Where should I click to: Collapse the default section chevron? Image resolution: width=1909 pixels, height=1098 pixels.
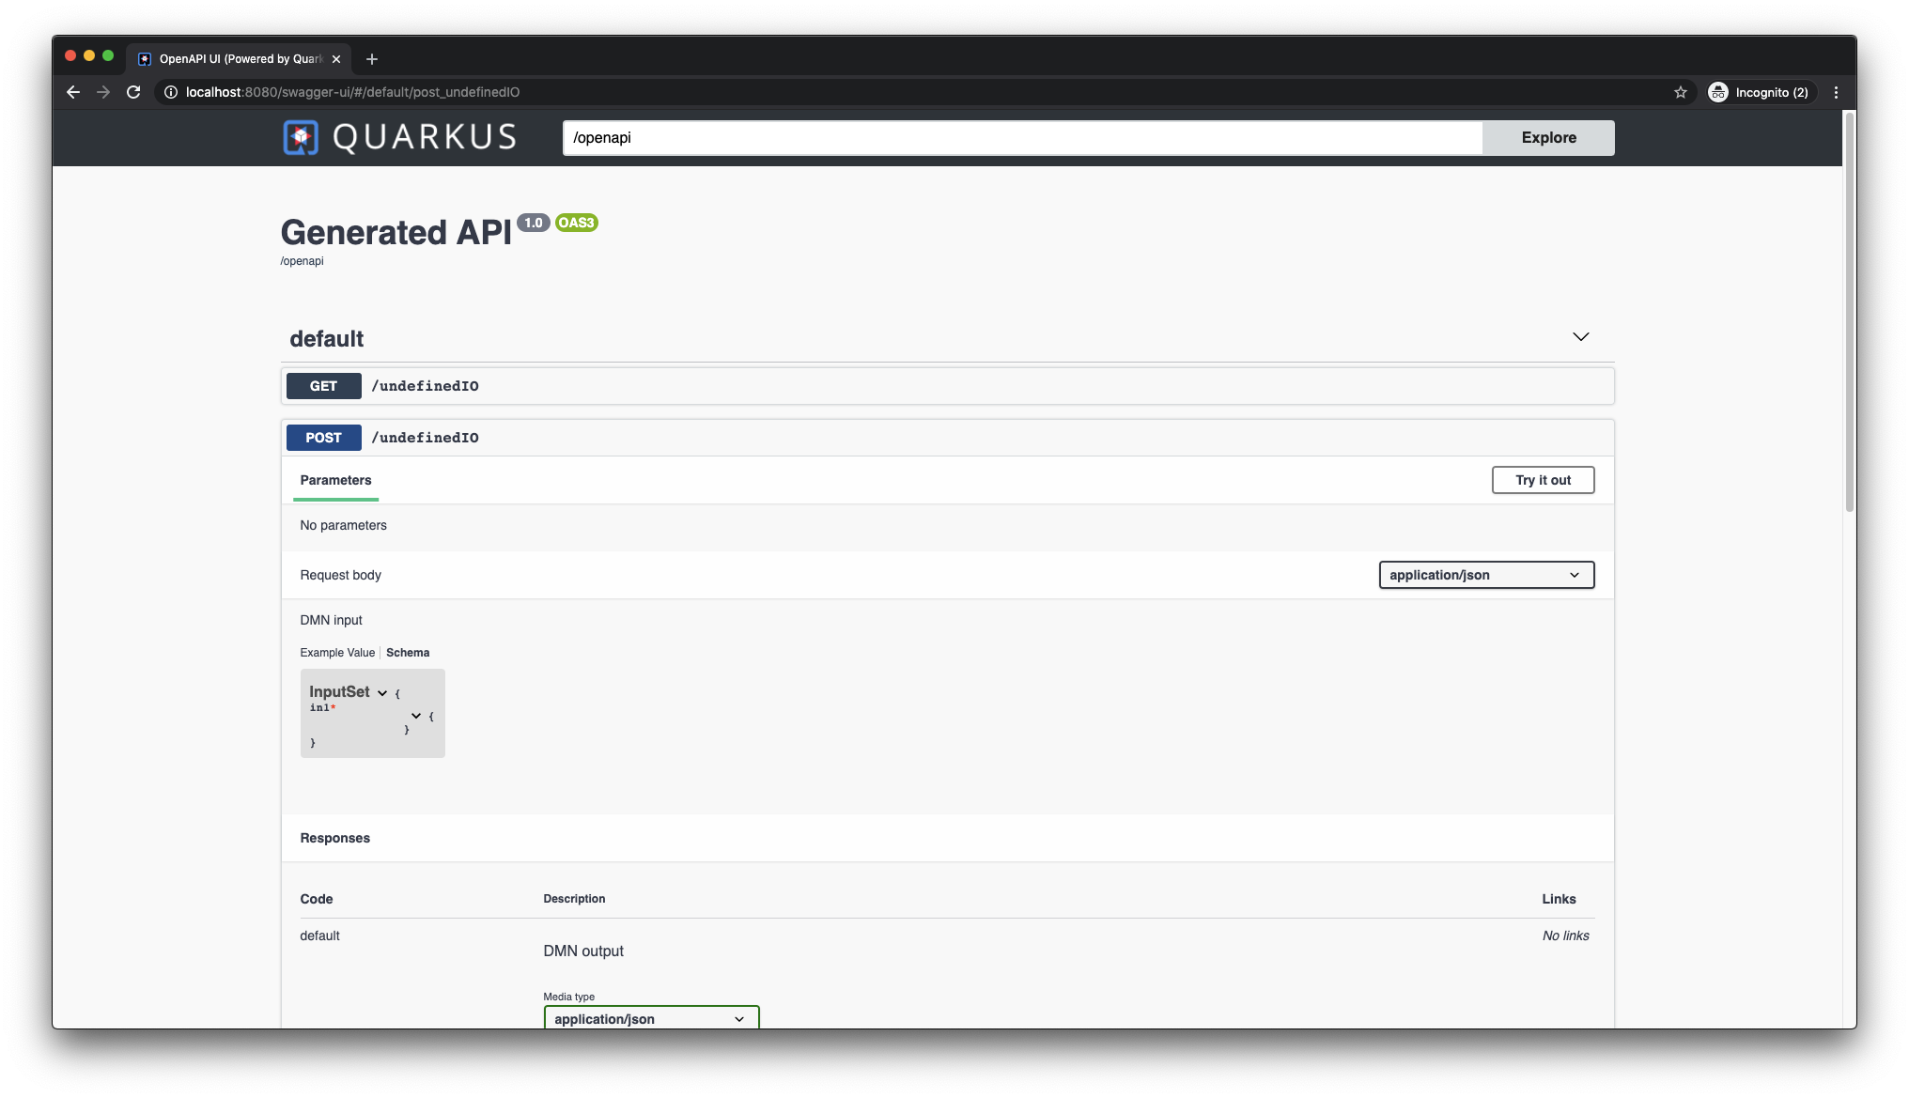pos(1581,337)
